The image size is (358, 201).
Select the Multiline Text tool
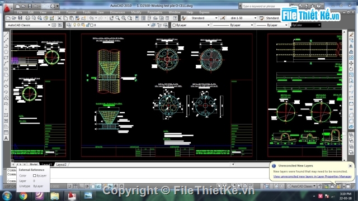coord(6,138)
